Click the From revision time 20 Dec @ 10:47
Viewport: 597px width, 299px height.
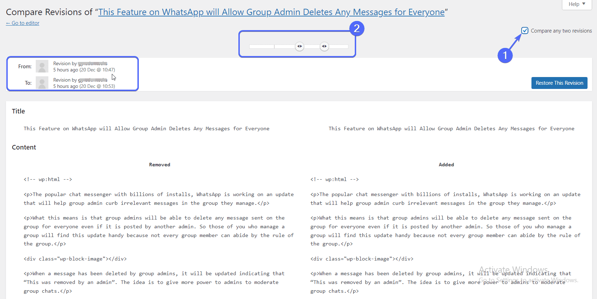point(97,70)
